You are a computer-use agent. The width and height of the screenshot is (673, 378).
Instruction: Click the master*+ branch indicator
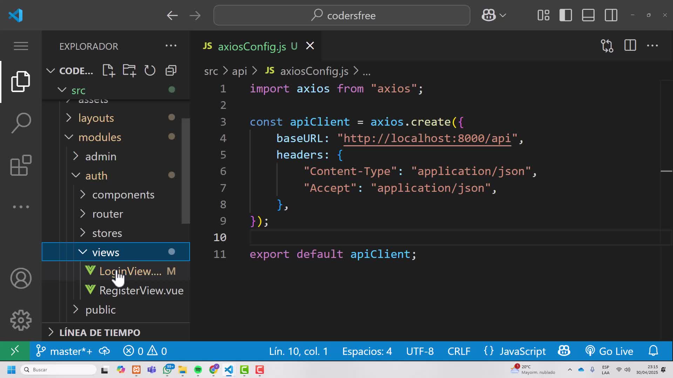(64, 351)
